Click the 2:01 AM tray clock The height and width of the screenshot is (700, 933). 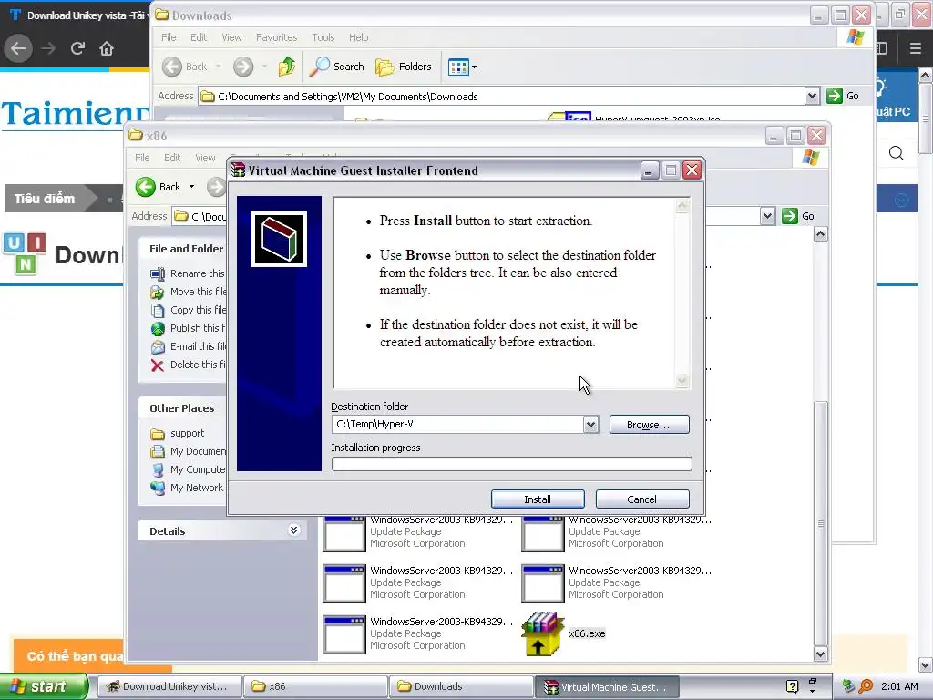point(899,686)
